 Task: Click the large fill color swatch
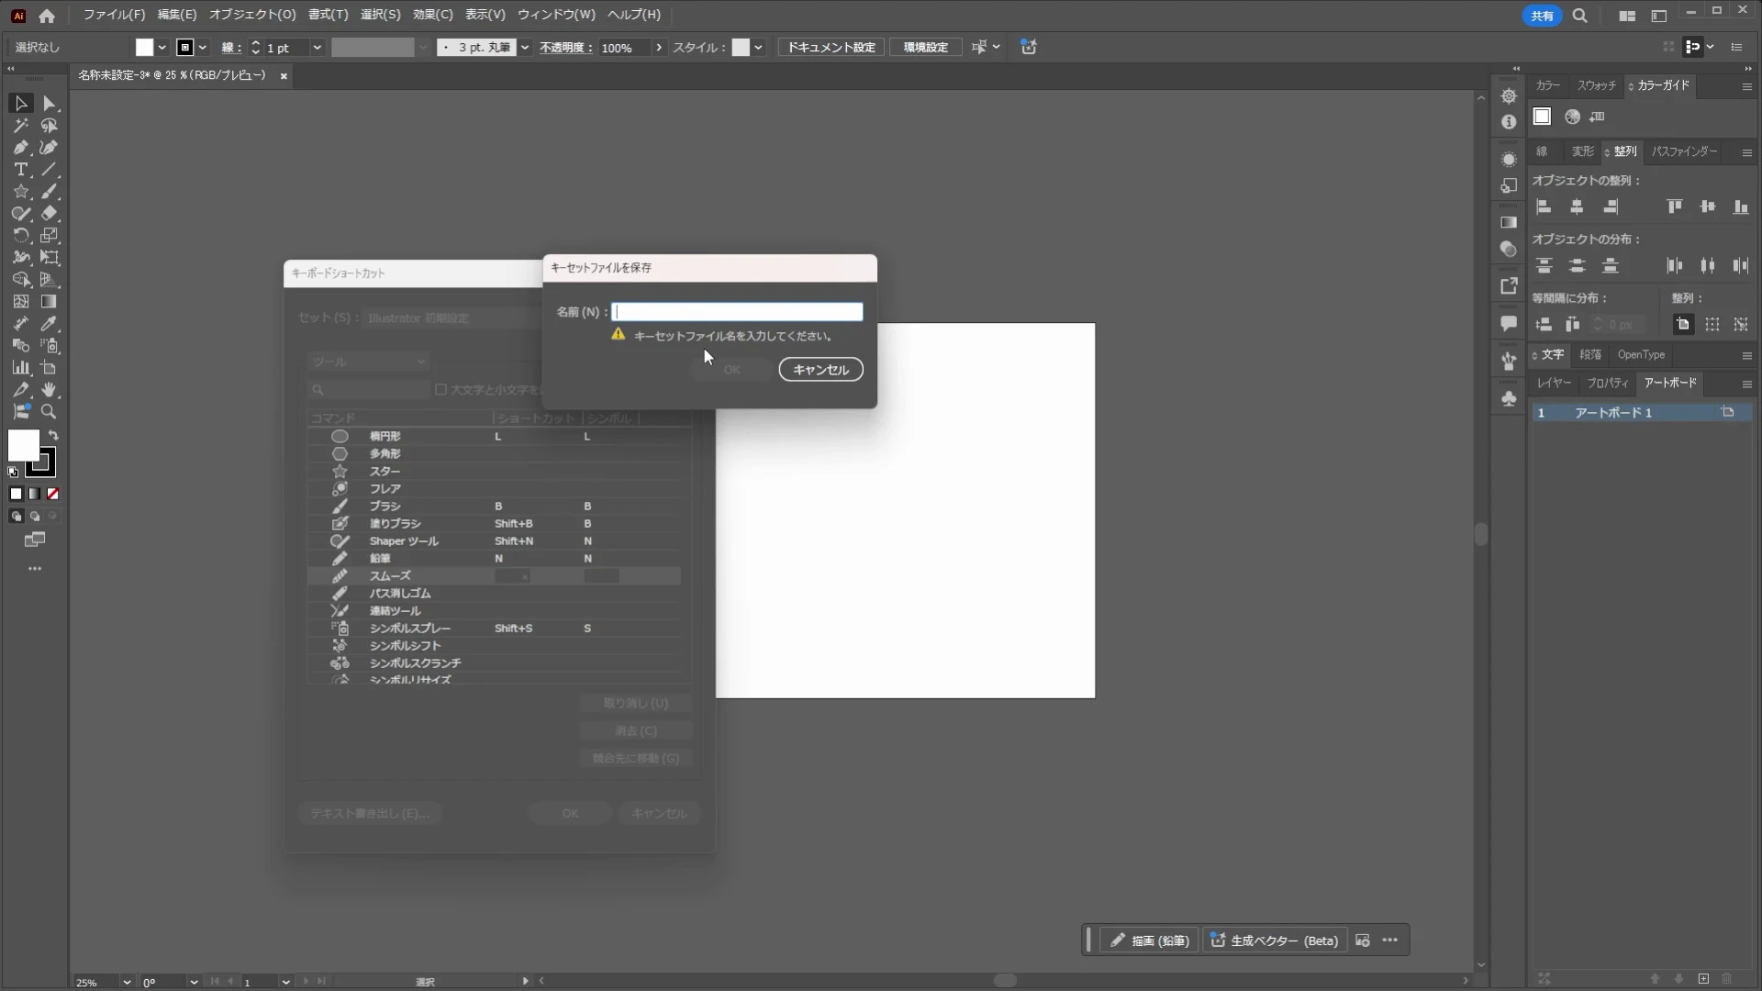pos(23,446)
